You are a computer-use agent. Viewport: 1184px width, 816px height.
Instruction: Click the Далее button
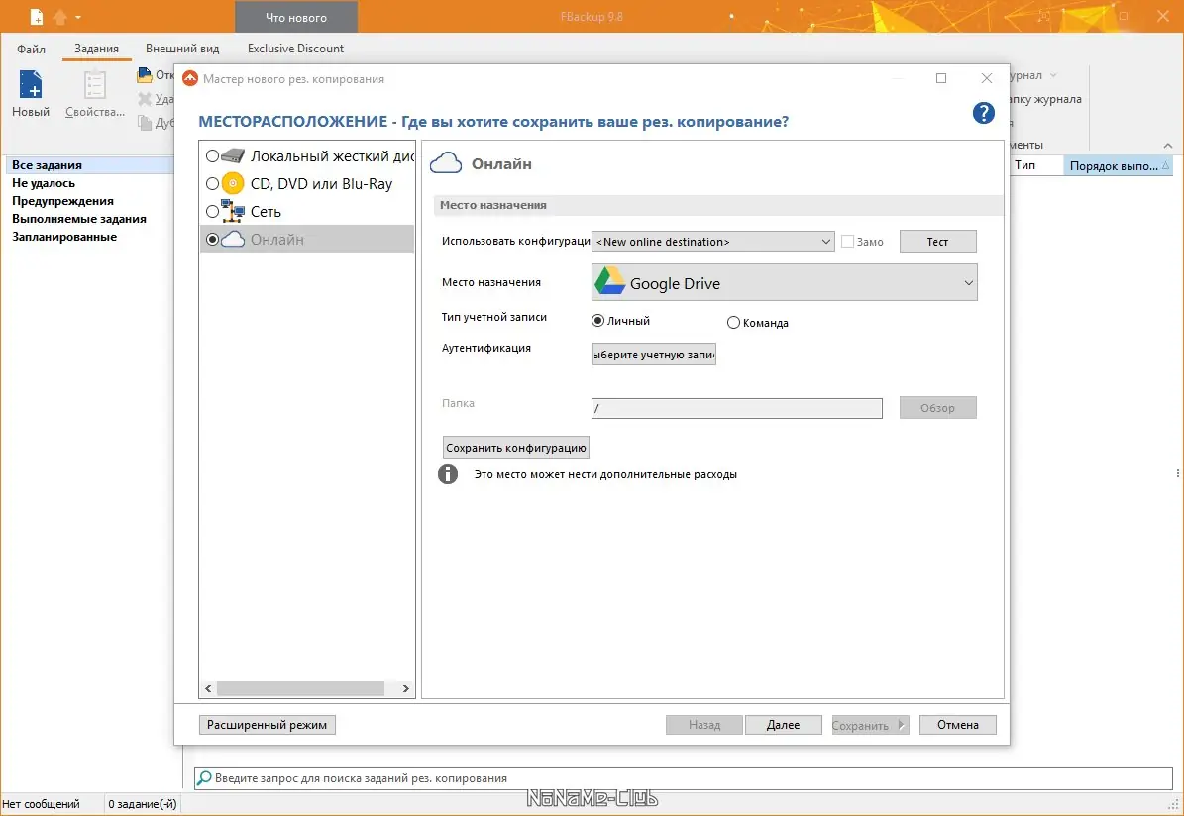tap(783, 725)
